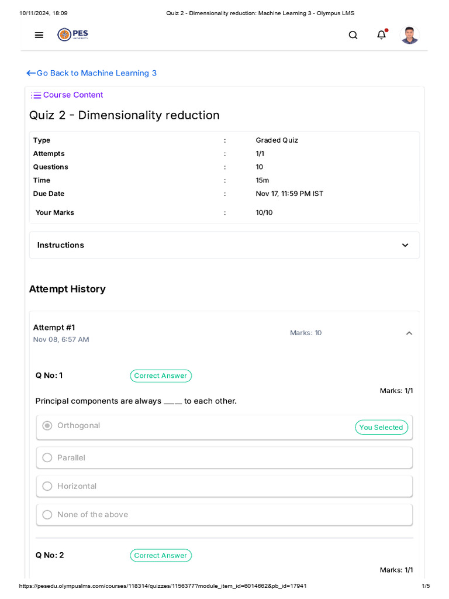Open the search icon
This screenshot has width=449, height=599.
353,35
